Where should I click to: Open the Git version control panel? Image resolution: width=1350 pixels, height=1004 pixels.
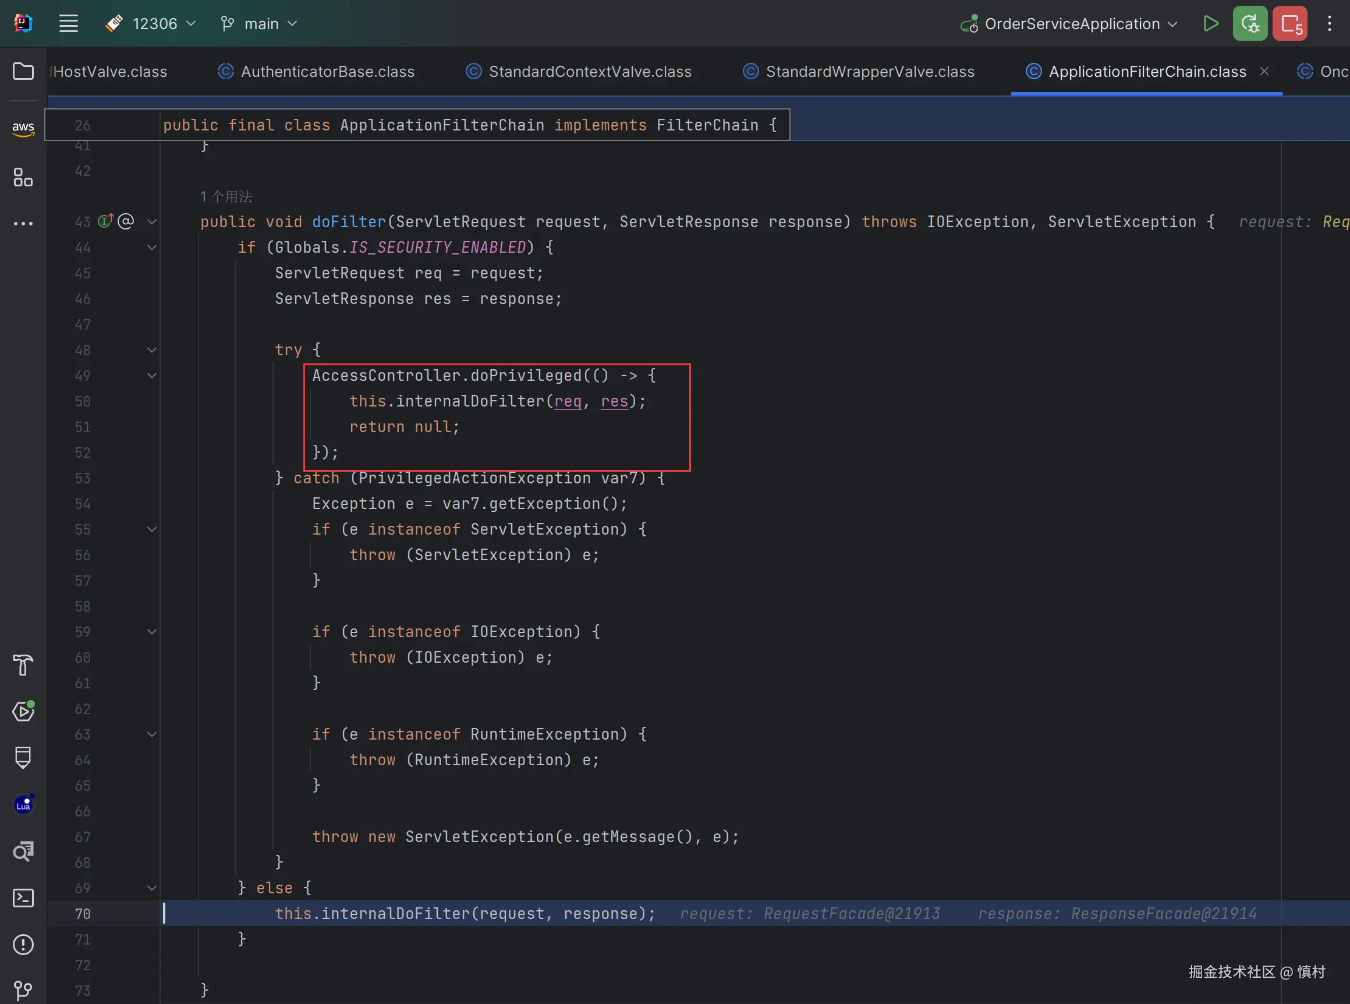[x=23, y=990]
